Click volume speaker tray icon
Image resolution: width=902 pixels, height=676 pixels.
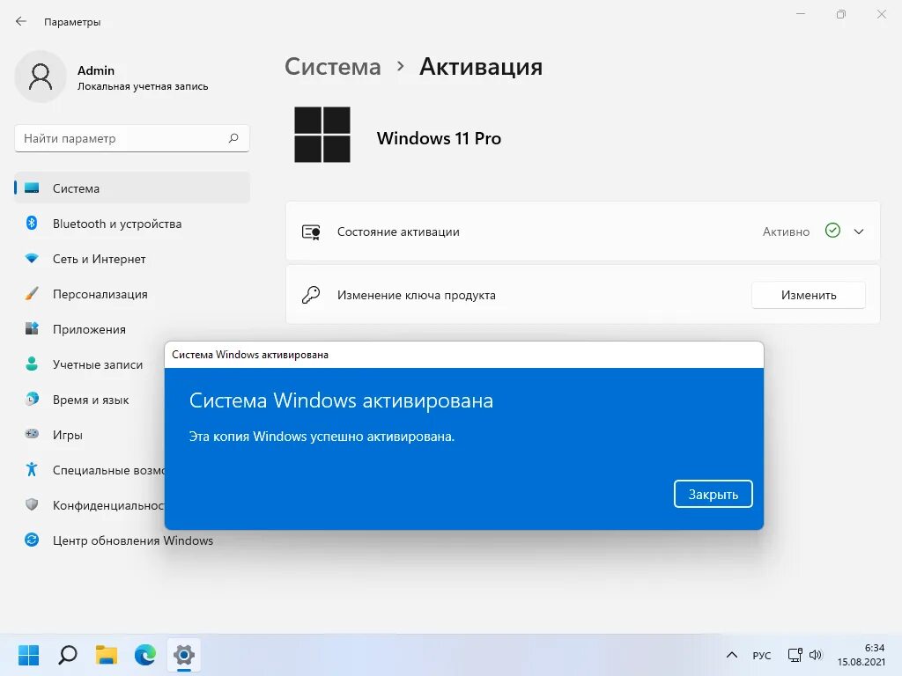point(816,655)
